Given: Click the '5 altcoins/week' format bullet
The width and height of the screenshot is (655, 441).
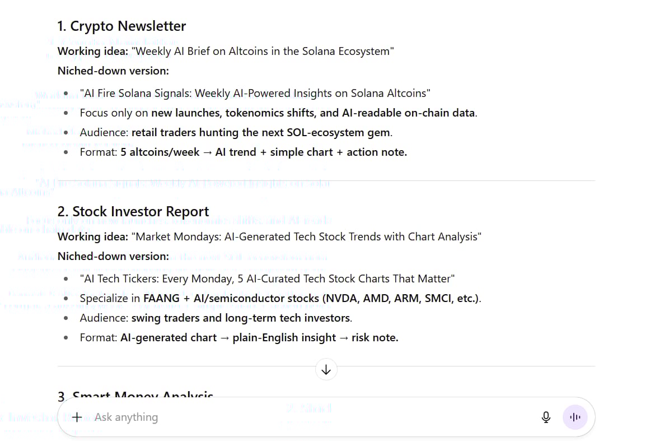Looking at the screenshot, I should pyautogui.click(x=243, y=152).
